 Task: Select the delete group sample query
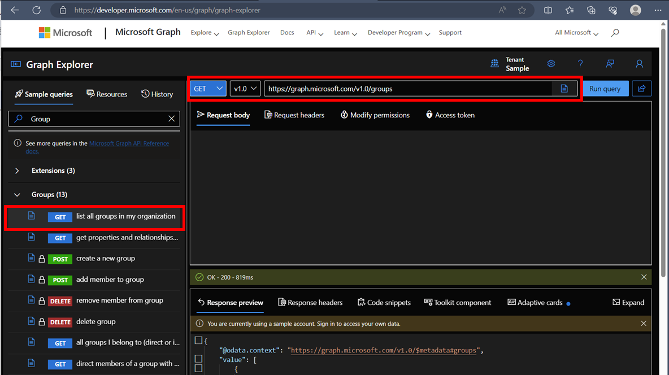tap(94, 322)
